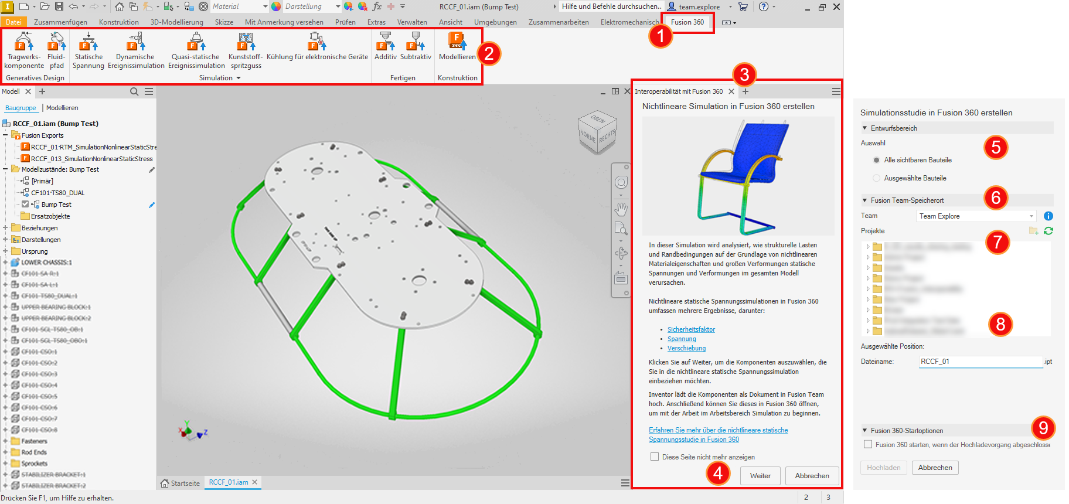The image size is (1069, 504).
Task: Edit Bump Test with blue pencil icon
Action: point(152,205)
